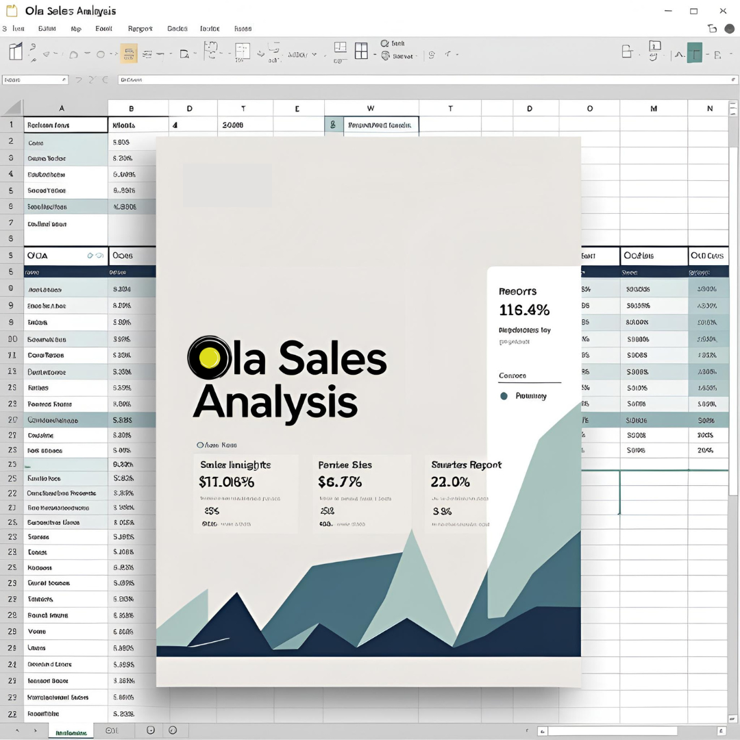The image size is (740, 740).
Task: Click the magnifier find icon in toolbar
Action: click(384, 43)
